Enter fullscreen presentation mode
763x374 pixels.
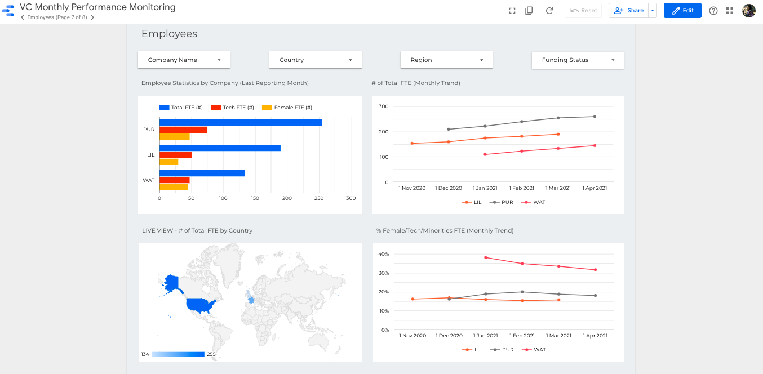[x=512, y=11]
